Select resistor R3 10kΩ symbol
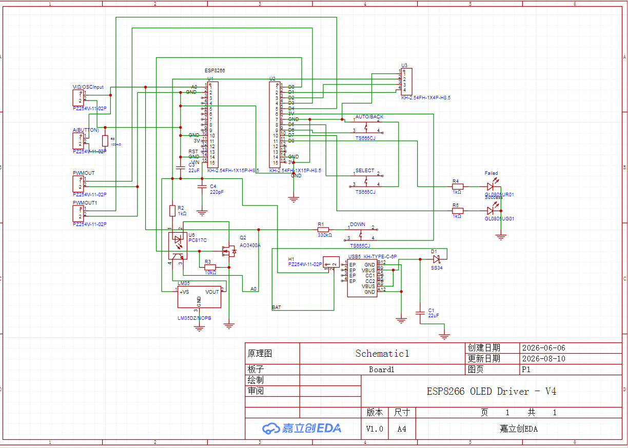The width and height of the screenshot is (628, 448). [210, 267]
